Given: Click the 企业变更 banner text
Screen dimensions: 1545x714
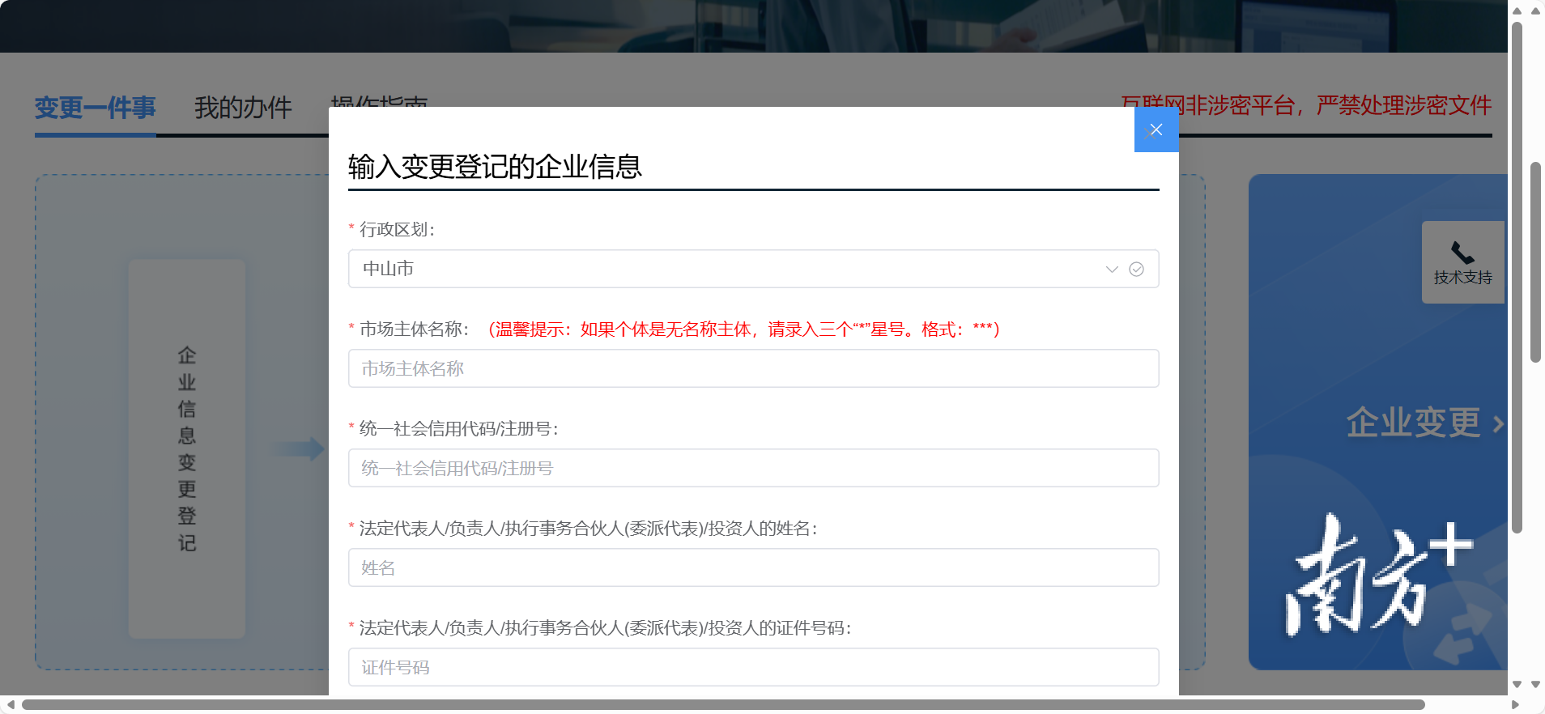Looking at the screenshot, I should coord(1413,423).
